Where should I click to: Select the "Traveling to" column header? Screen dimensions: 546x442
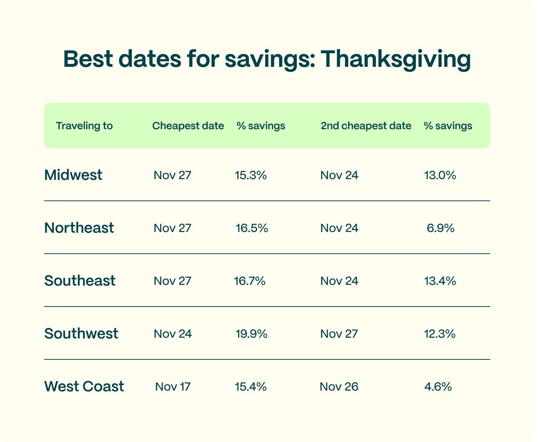click(x=84, y=126)
